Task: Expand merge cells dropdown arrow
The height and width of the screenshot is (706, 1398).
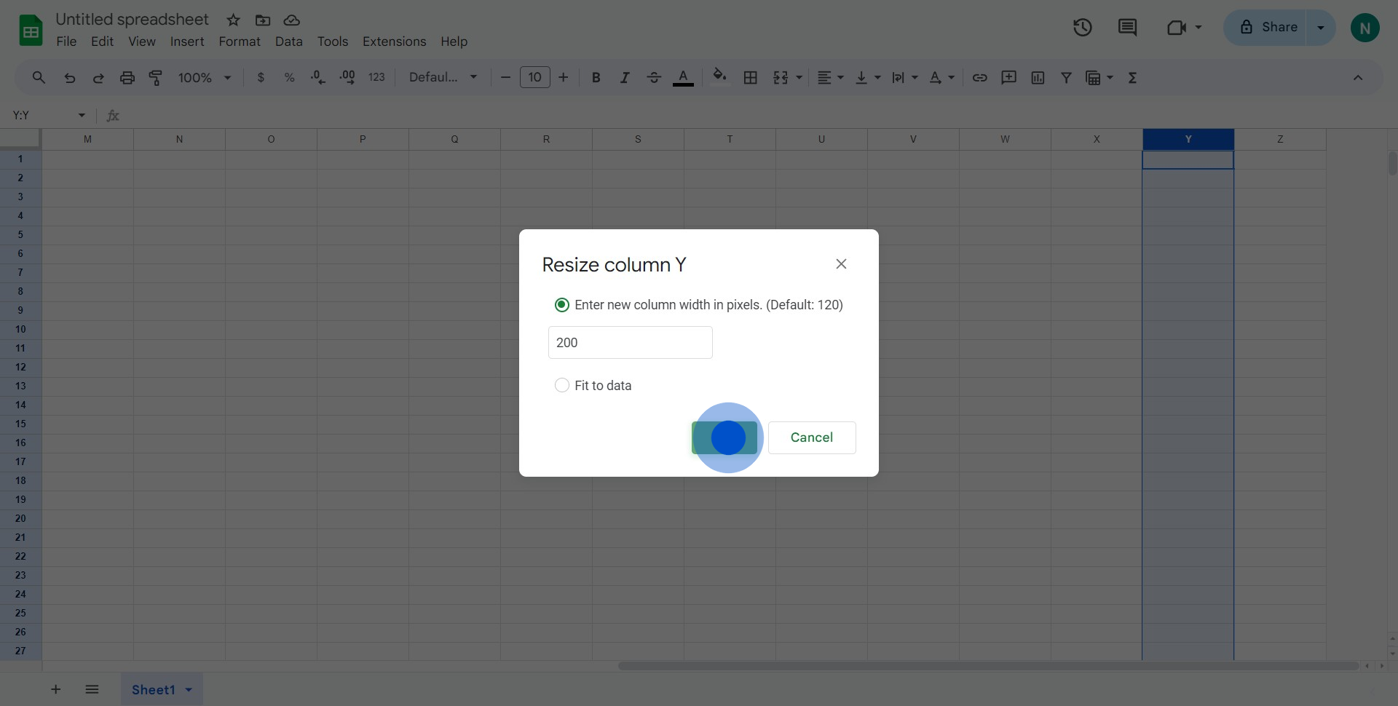Action: [799, 77]
